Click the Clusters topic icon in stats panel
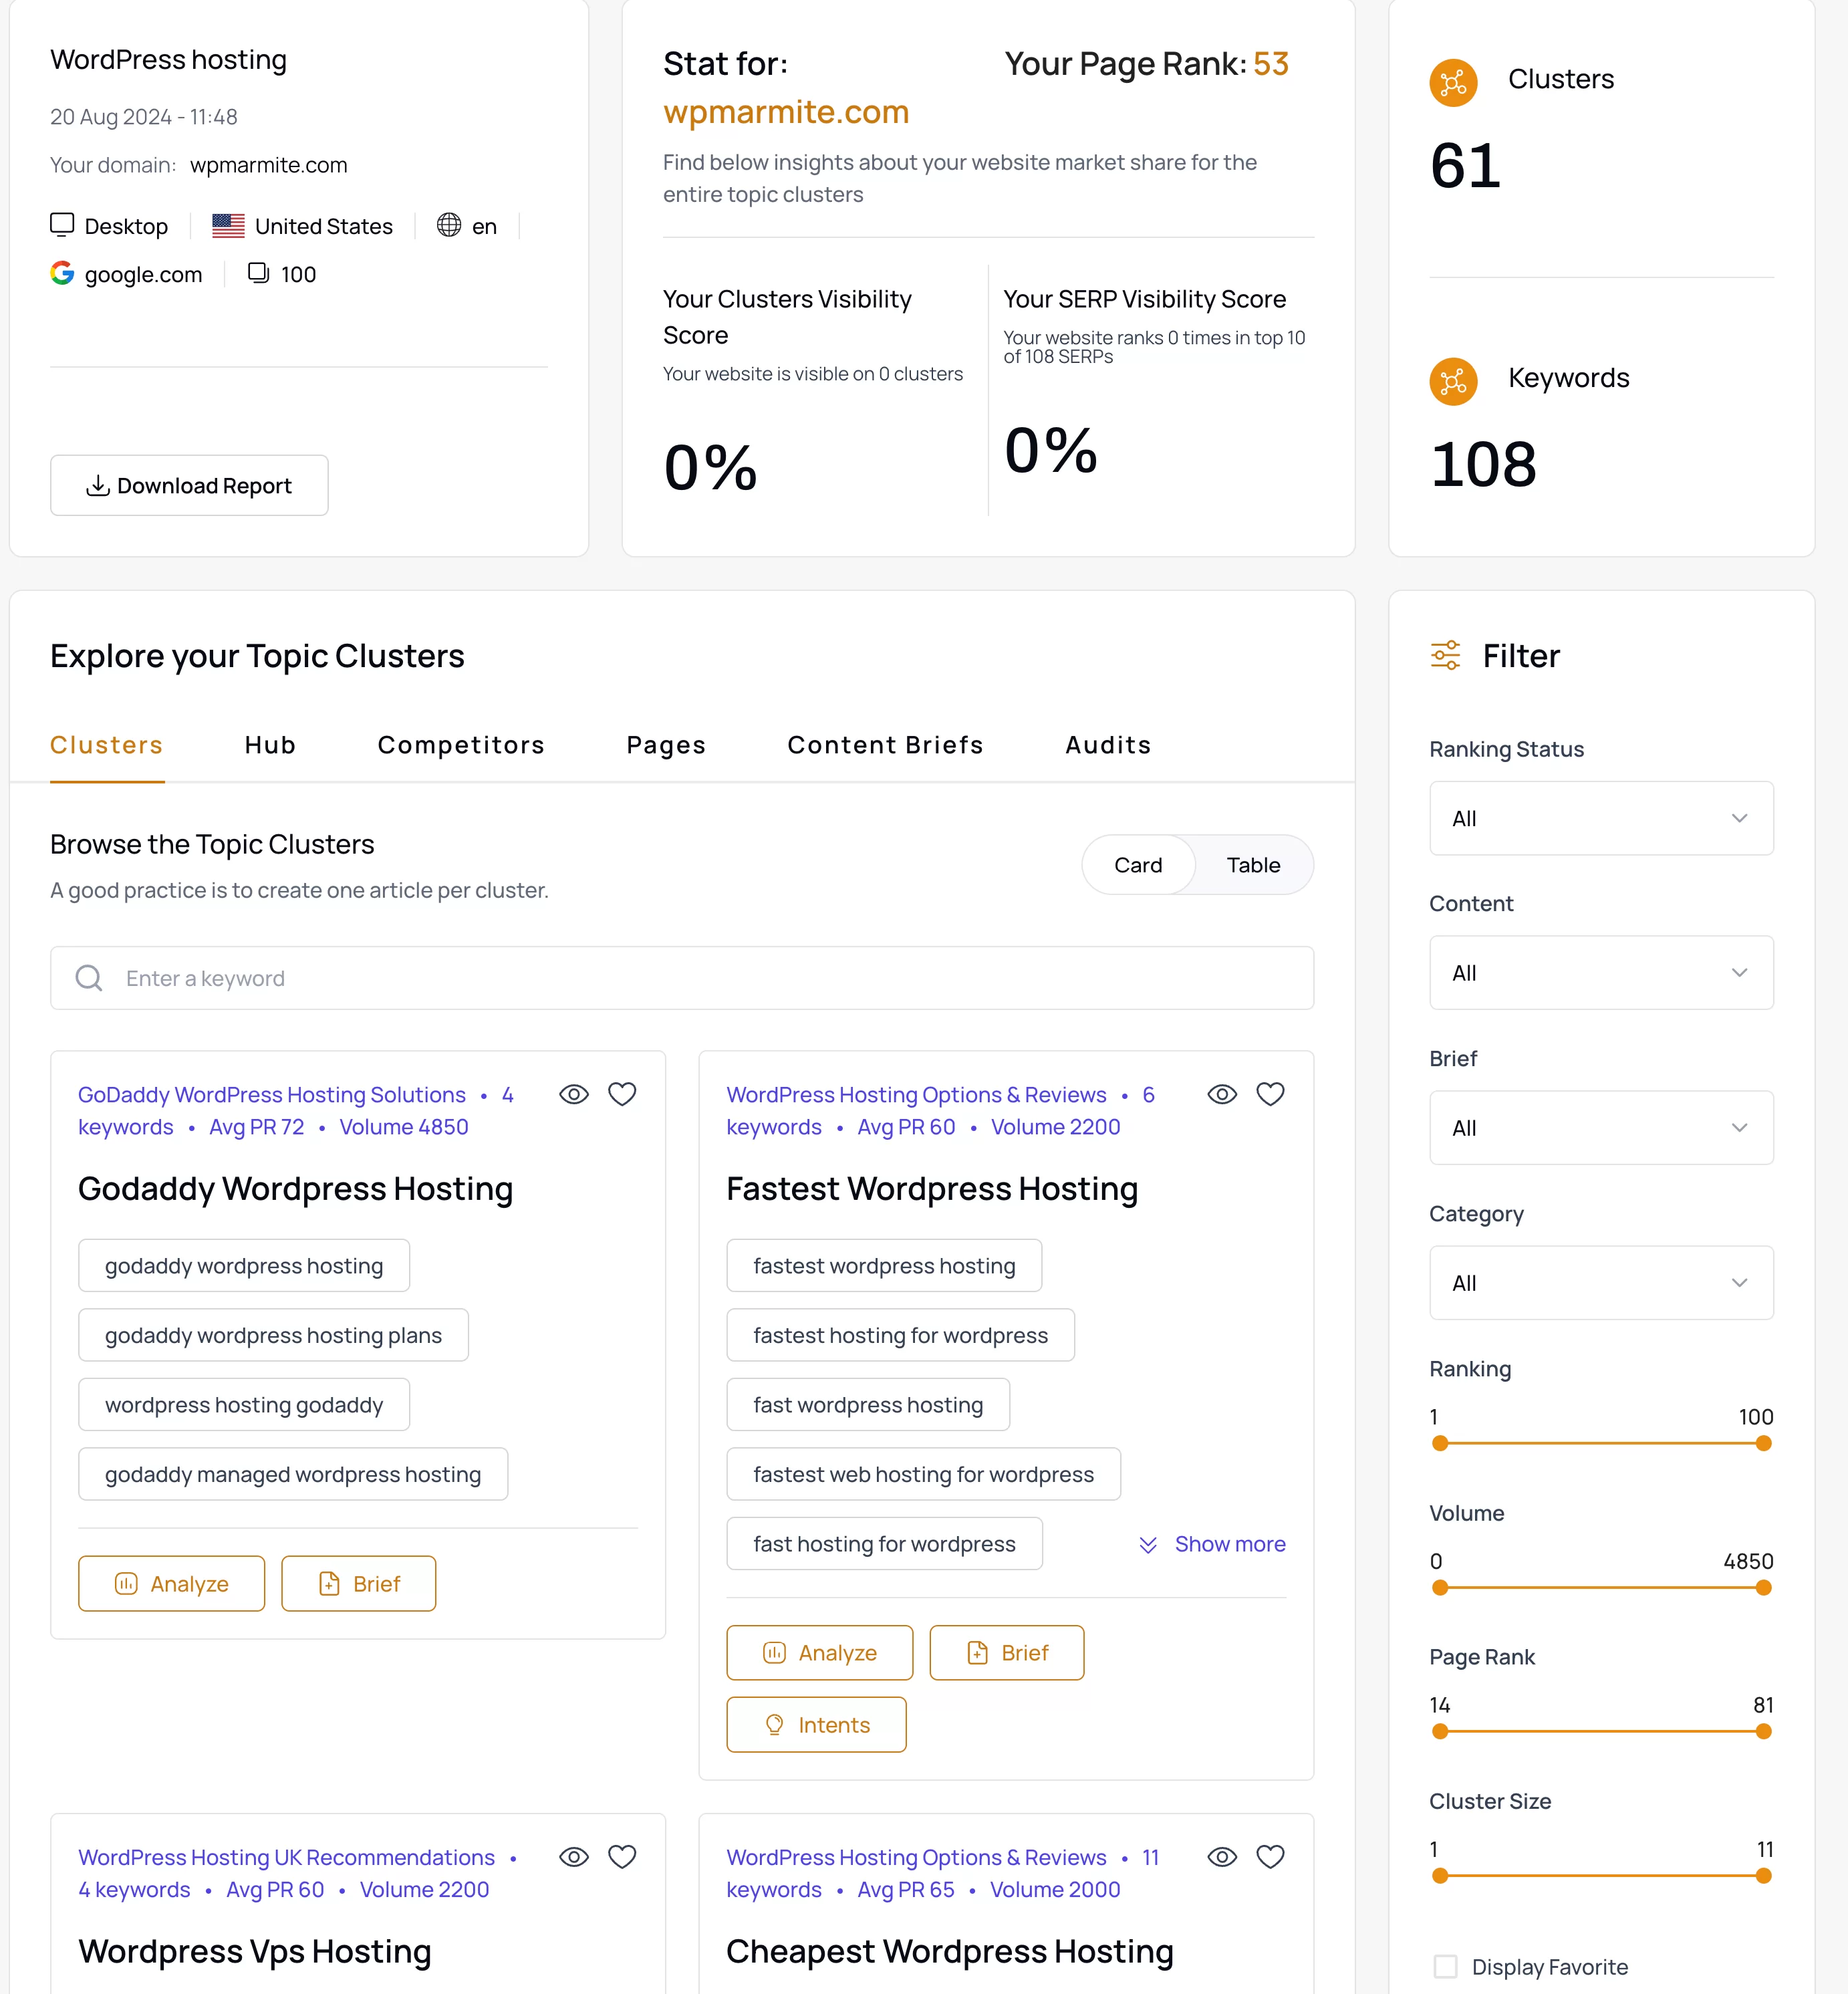The image size is (1848, 1994). pyautogui.click(x=1456, y=84)
